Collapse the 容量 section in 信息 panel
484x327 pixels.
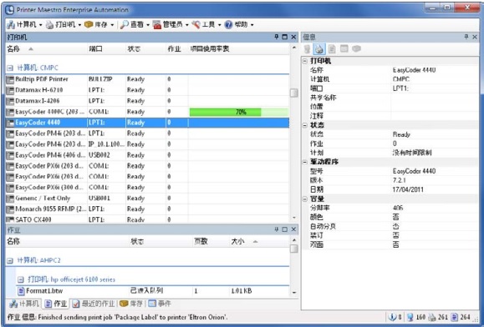pyautogui.click(x=305, y=199)
